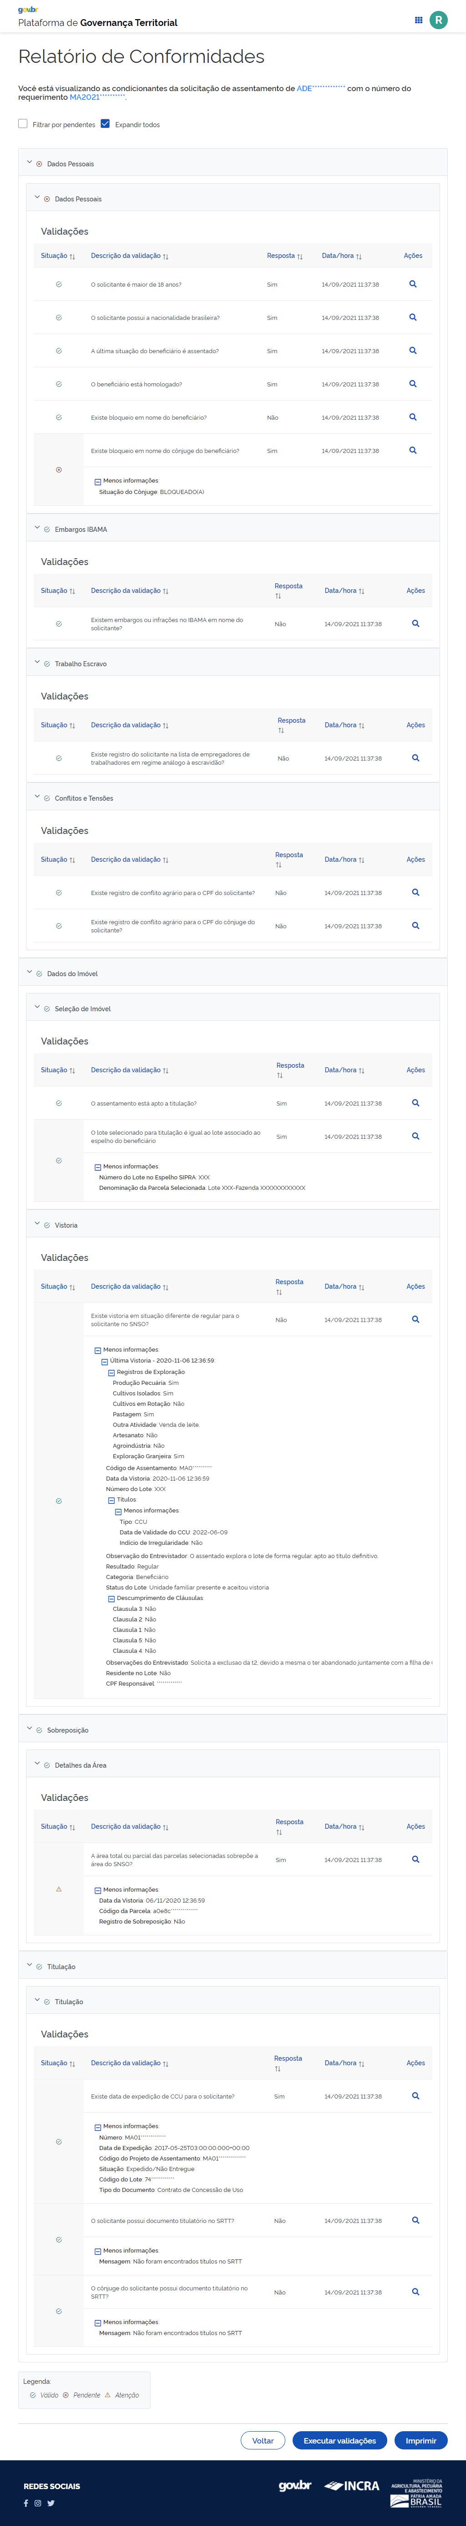Screen dimensions: 466x2526
Task: Uncheck the 'Expandir todos' checkbox
Action: click(106, 124)
